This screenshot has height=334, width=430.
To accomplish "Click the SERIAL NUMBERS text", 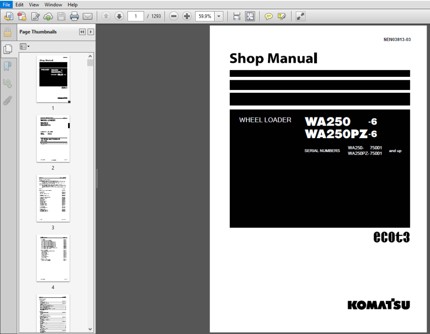I will point(322,151).
